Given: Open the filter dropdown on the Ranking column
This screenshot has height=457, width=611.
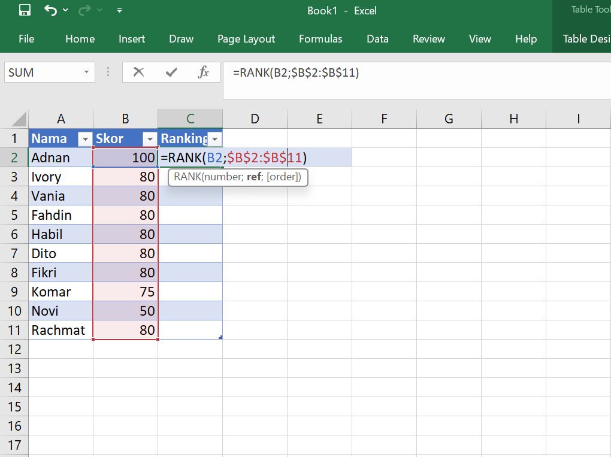Looking at the screenshot, I should point(214,138).
